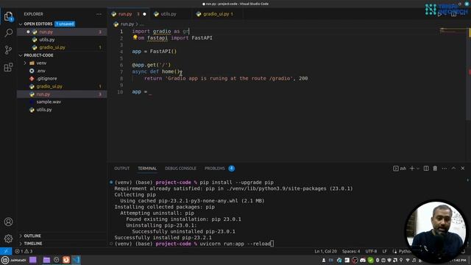471x265 pixels.
Task: Click the editor minimap
Action: [452, 31]
